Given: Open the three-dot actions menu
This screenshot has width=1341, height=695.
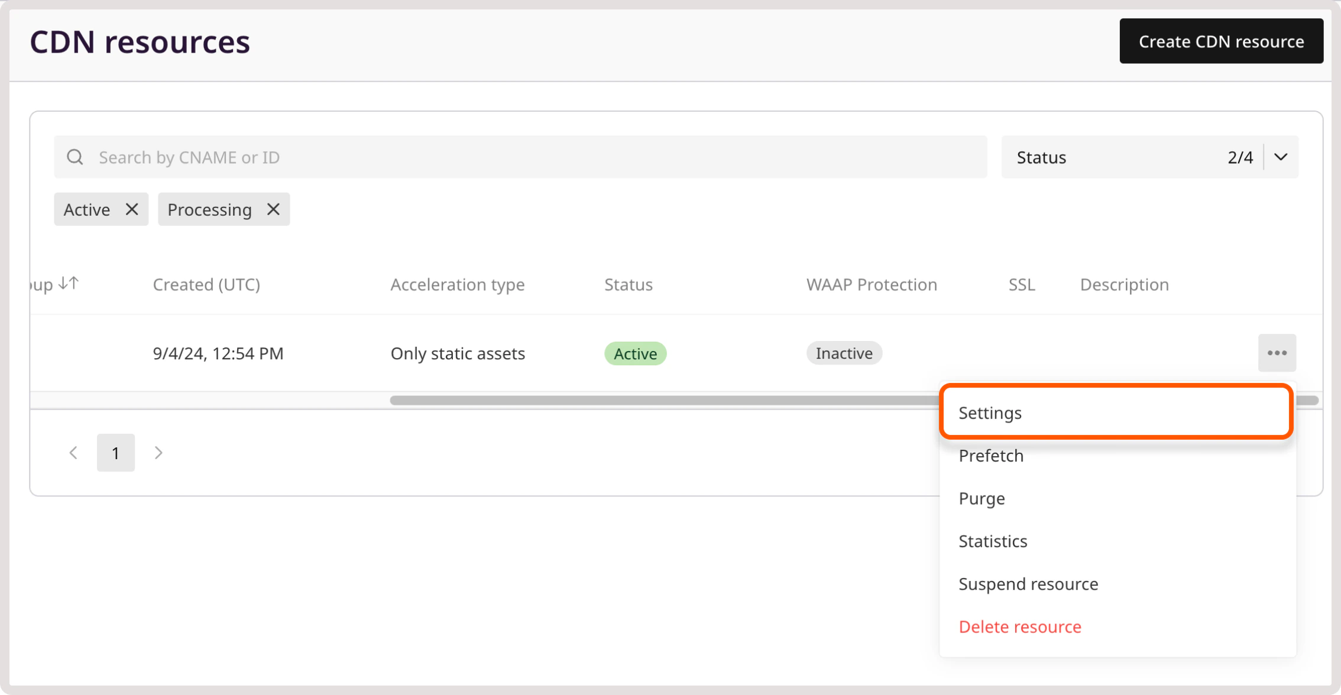Looking at the screenshot, I should tap(1277, 353).
